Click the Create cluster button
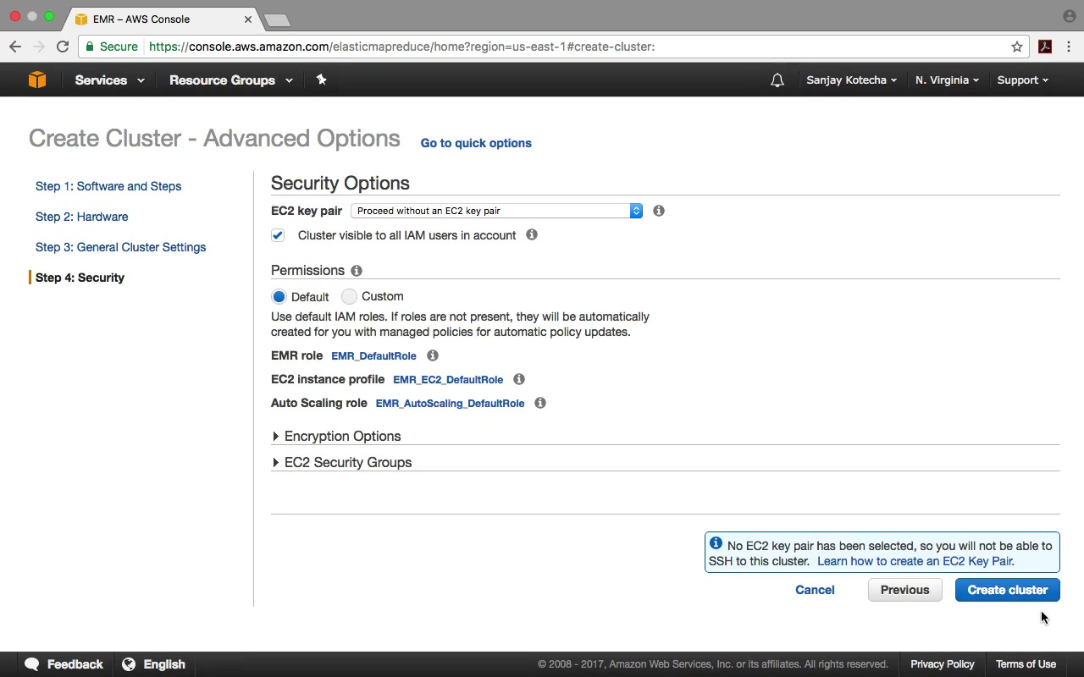This screenshot has width=1084, height=677. pos(1007,590)
